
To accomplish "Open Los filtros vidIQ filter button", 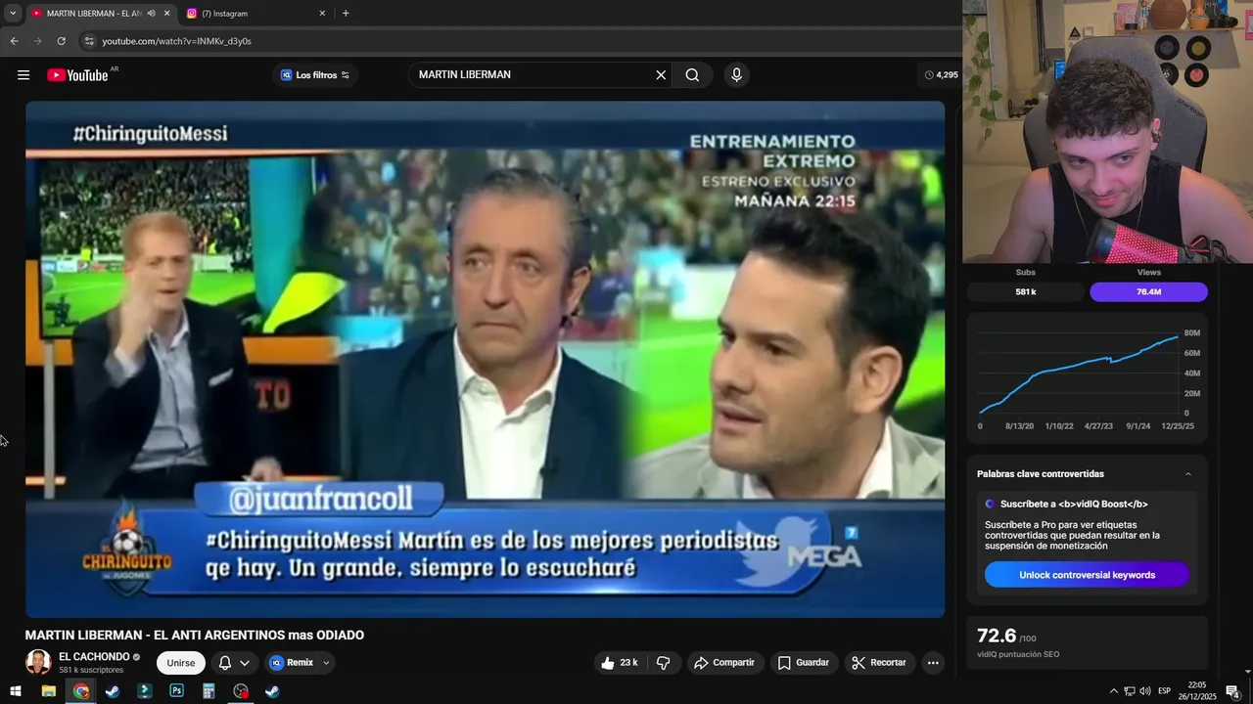I will (x=314, y=75).
